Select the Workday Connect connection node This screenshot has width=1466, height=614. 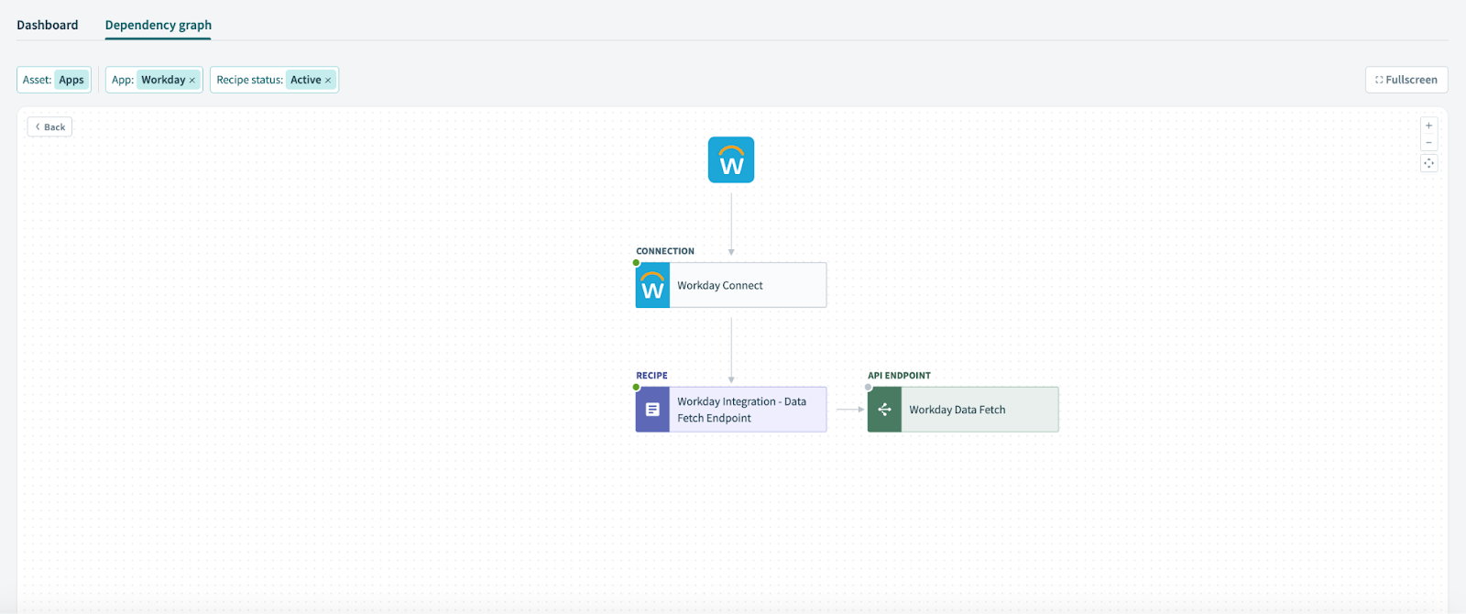tap(731, 285)
